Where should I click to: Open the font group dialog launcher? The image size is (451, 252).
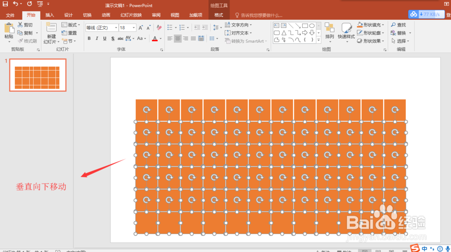(x=161, y=49)
